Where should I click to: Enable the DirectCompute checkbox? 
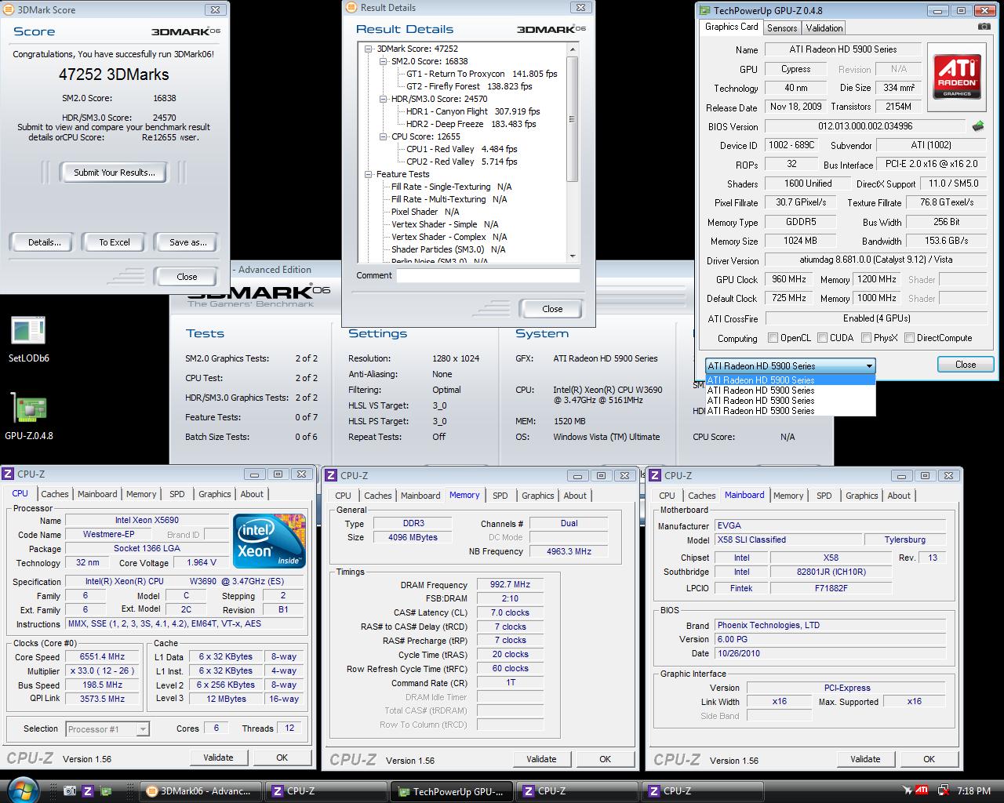909,338
